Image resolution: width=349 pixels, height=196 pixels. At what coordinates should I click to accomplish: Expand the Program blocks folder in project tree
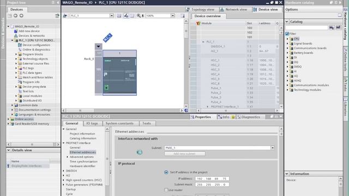[16, 54]
